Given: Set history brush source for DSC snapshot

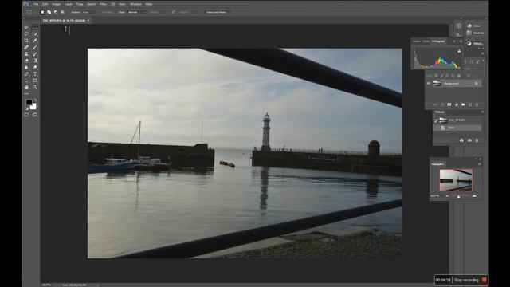Looking at the screenshot, I should [x=436, y=120].
